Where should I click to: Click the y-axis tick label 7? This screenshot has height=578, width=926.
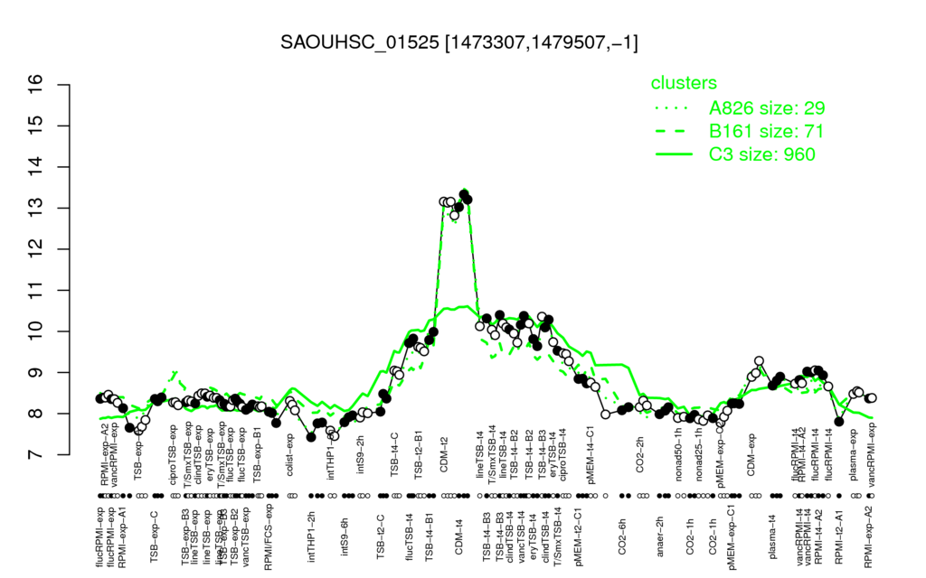[x=35, y=455]
